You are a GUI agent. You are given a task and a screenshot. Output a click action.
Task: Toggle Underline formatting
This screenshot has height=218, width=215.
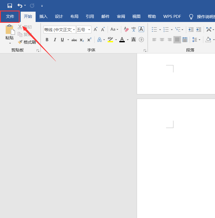point(62,40)
